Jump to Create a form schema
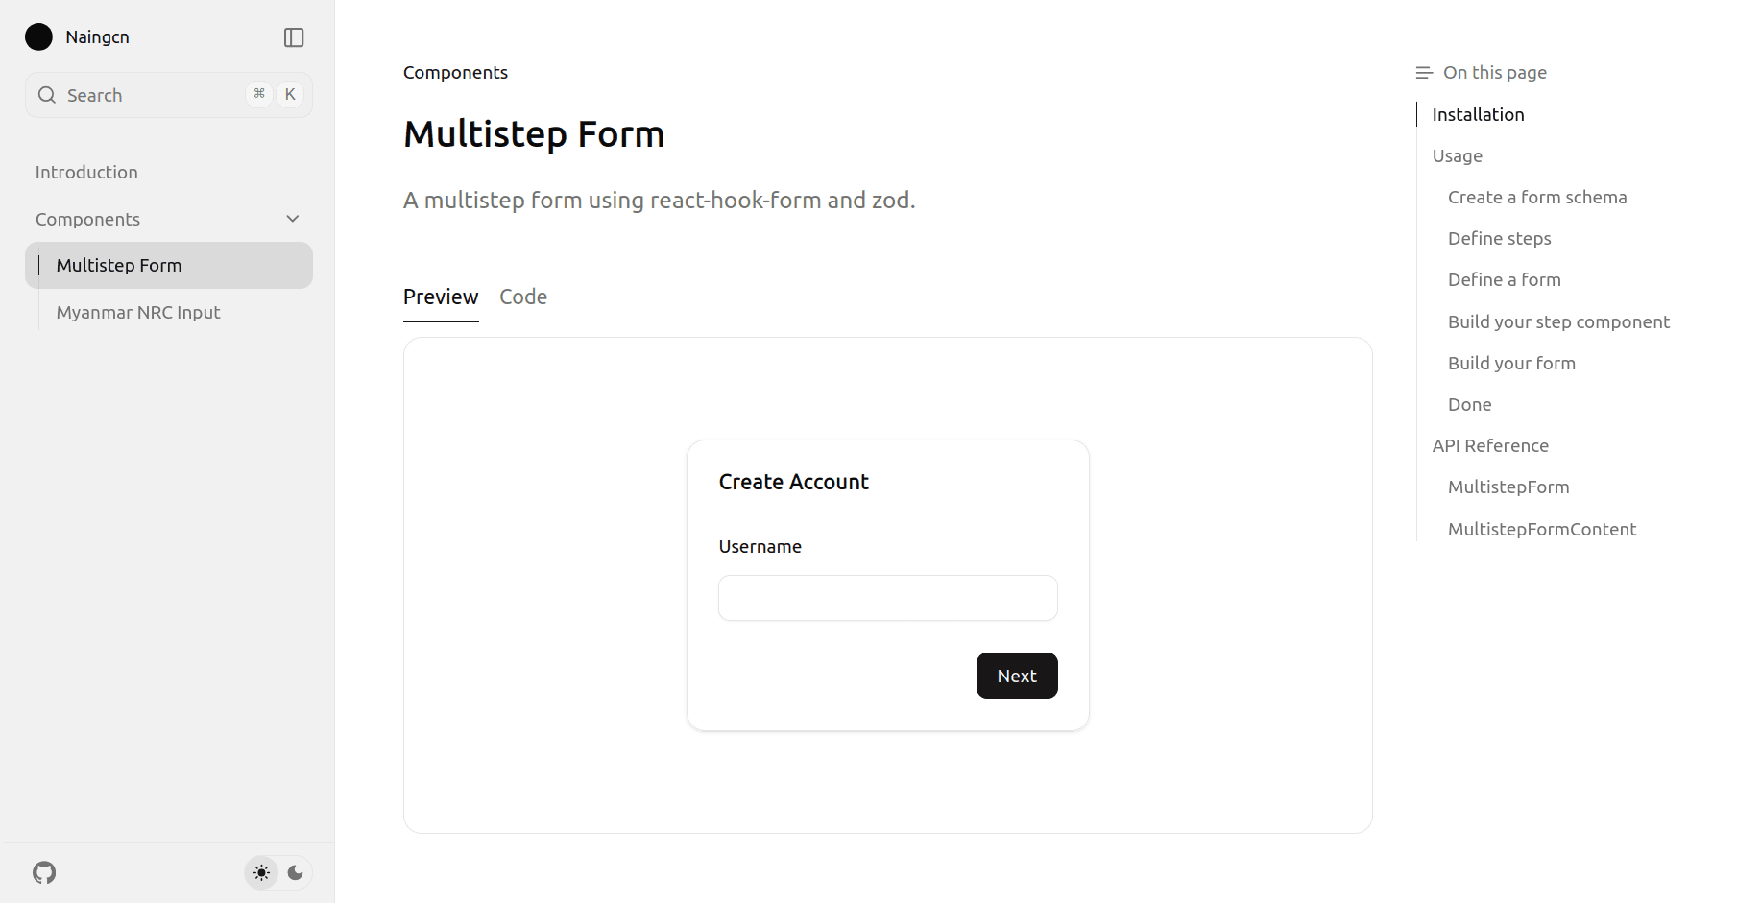The width and height of the screenshot is (1761, 903). [x=1536, y=198]
